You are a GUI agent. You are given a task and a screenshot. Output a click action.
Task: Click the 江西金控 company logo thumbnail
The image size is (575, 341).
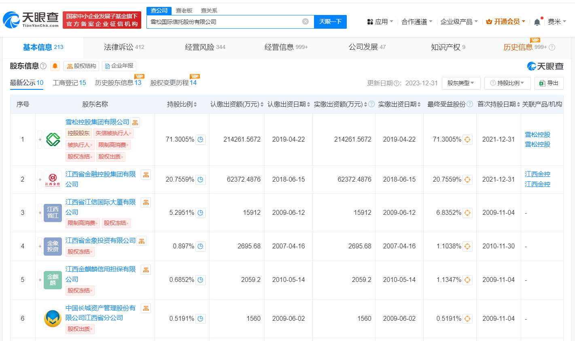click(53, 180)
